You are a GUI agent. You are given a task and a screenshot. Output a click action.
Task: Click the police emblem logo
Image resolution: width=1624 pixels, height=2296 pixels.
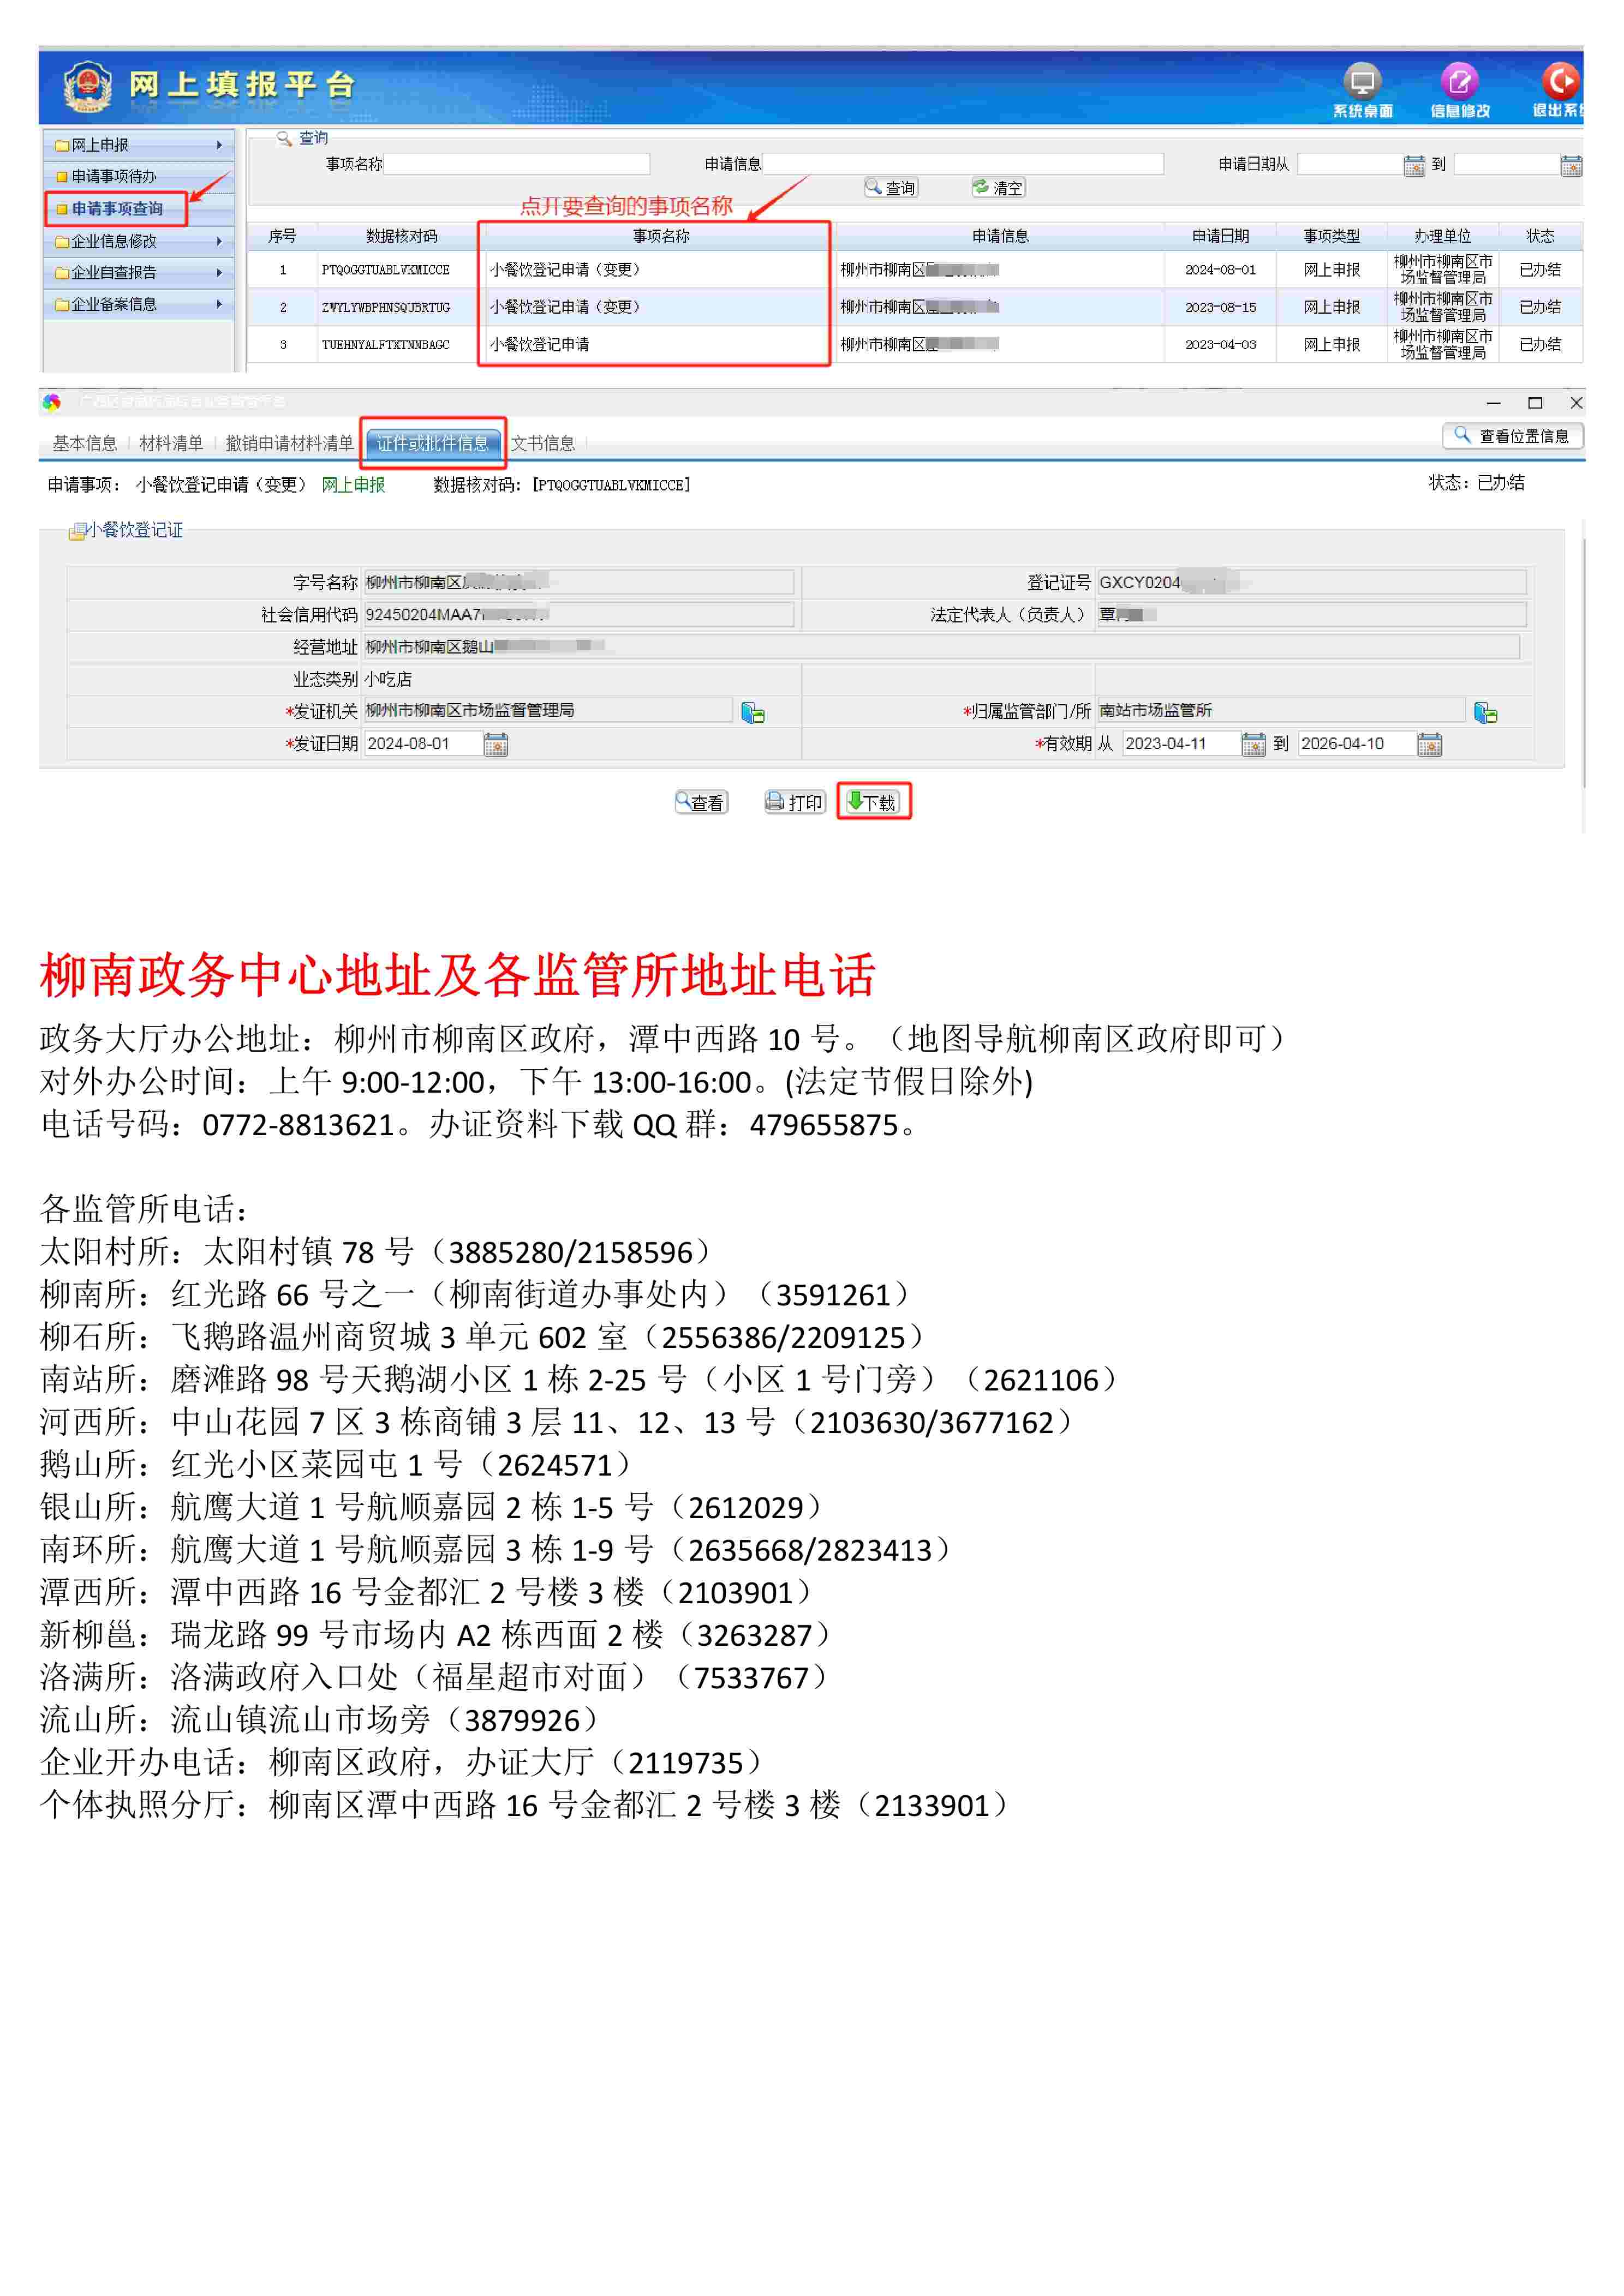pyautogui.click(x=88, y=87)
